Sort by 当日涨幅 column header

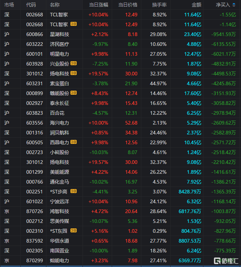click(x=99, y=5)
